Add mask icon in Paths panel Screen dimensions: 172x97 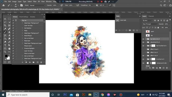pos(130,30)
